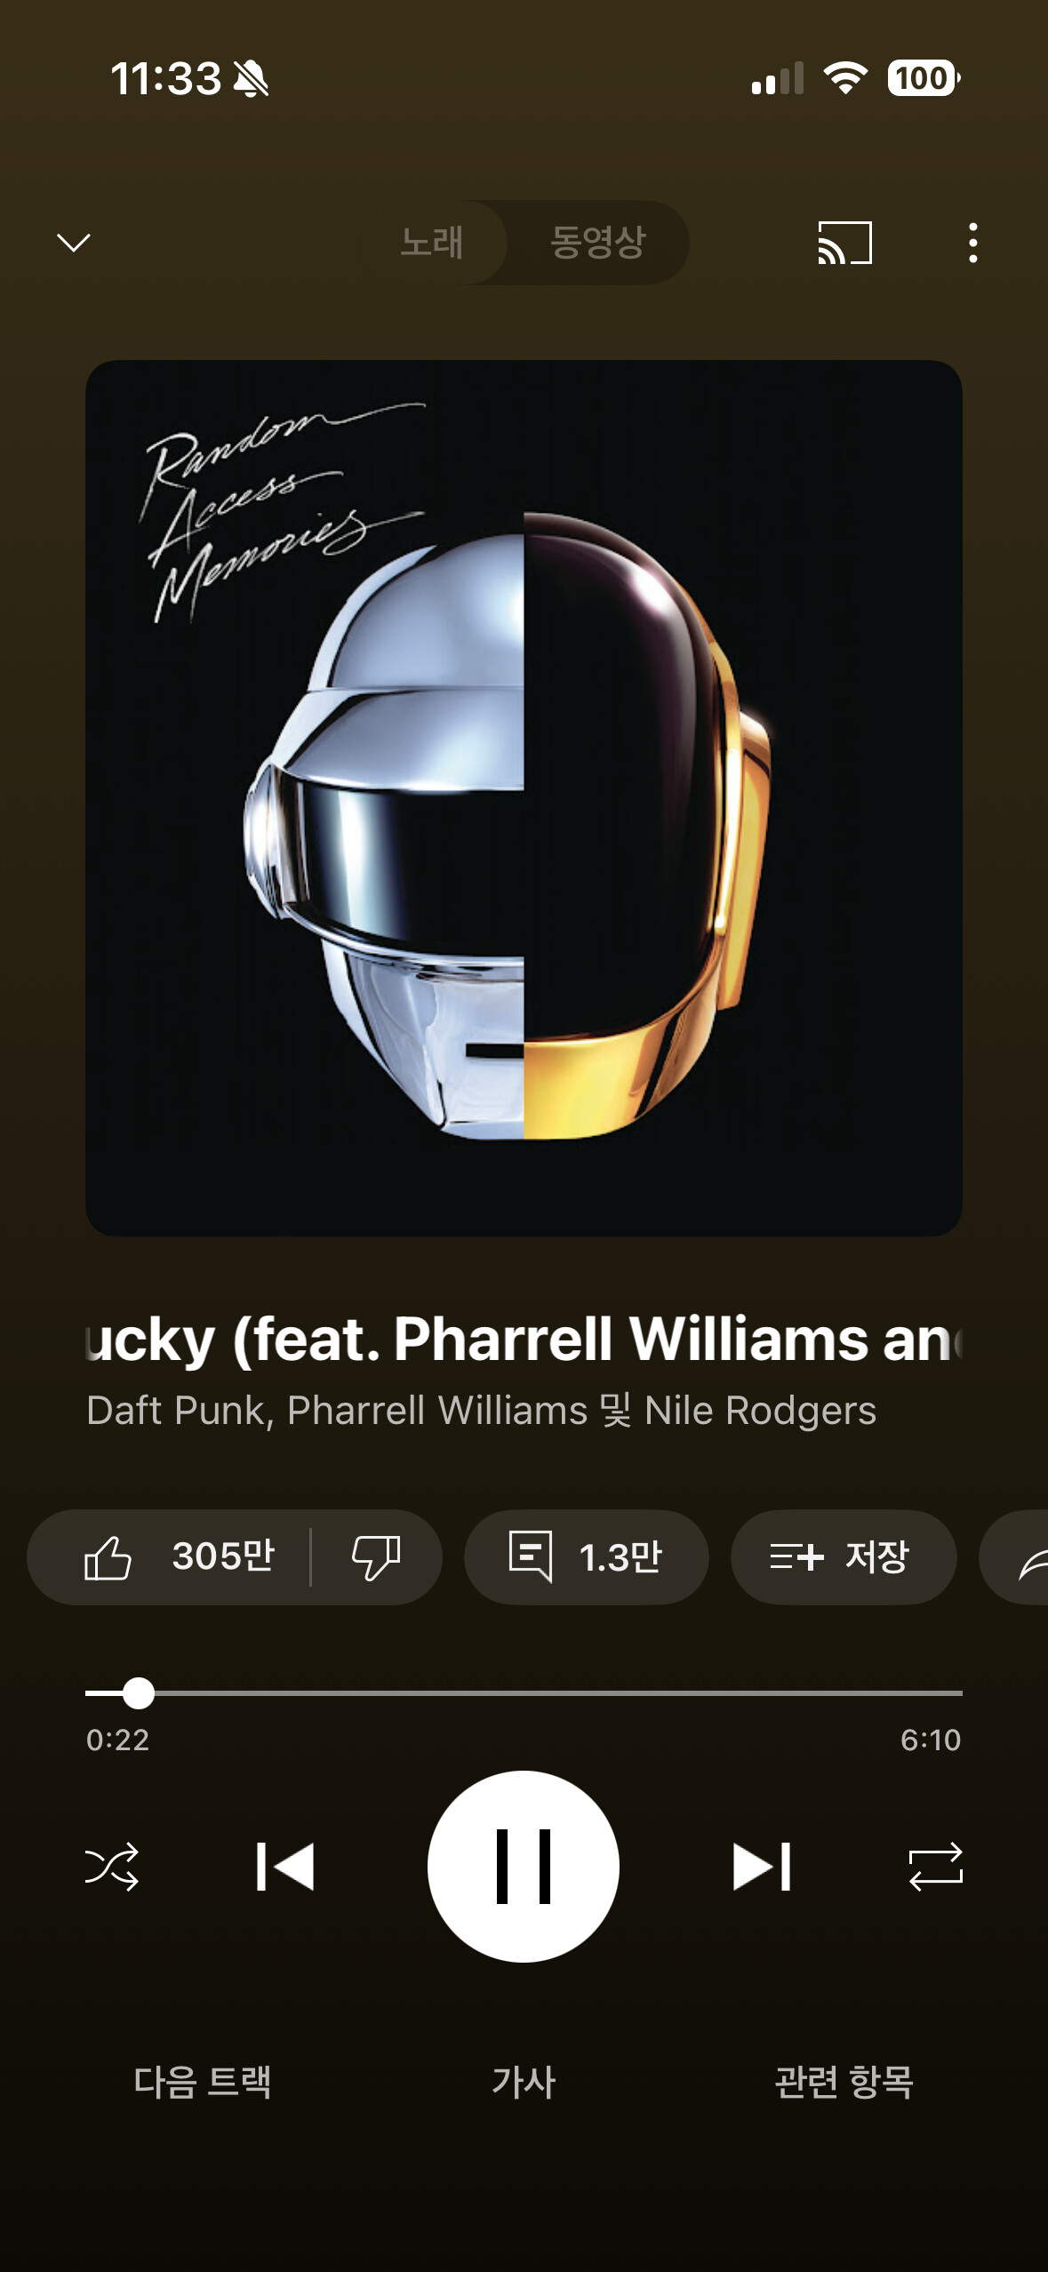Switch to 동영상 video mode

point(597,242)
